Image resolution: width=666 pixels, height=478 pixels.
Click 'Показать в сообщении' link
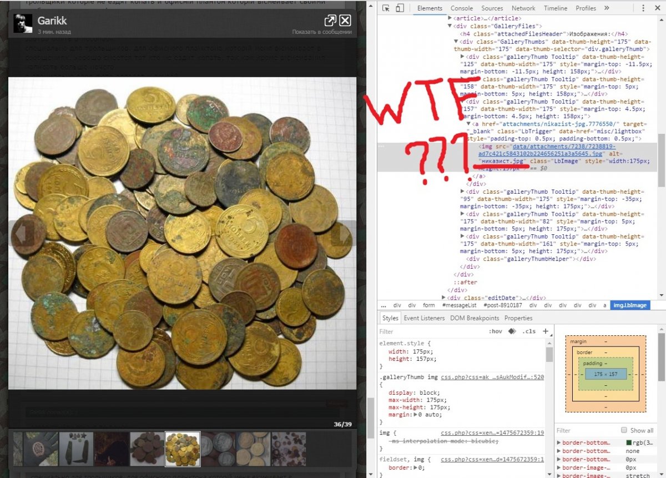point(322,32)
